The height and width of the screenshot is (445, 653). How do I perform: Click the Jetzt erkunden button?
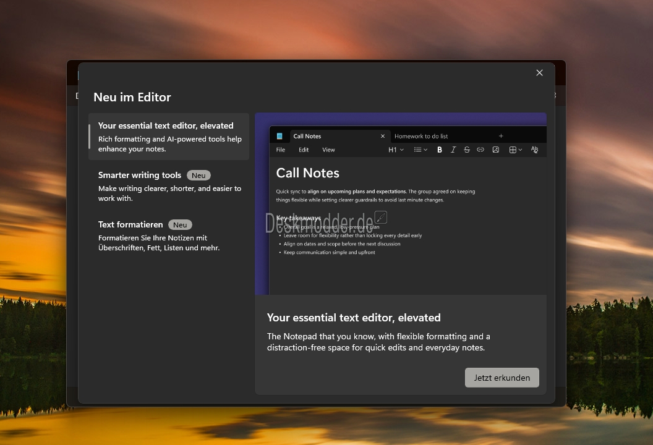(501, 378)
